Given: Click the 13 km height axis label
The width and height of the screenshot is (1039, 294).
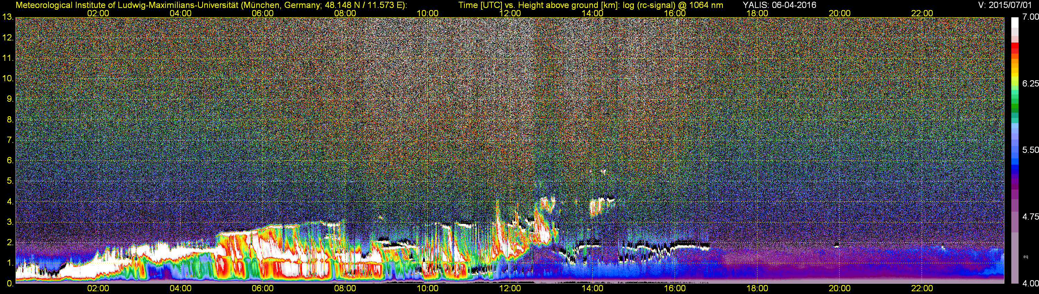Looking at the screenshot, I should 8,17.
